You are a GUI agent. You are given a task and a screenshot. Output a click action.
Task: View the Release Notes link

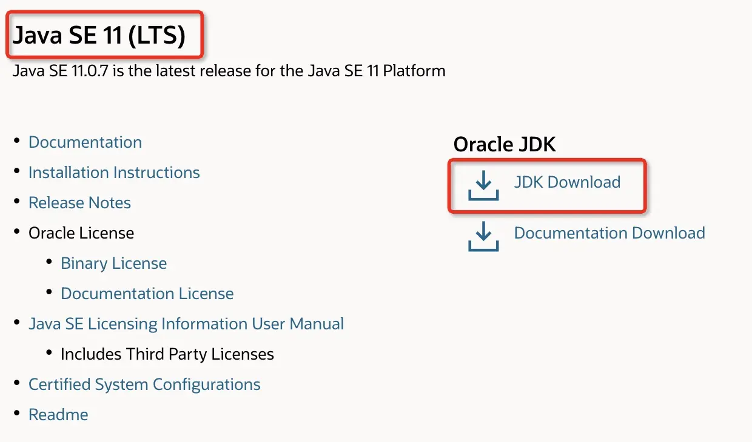tap(79, 203)
